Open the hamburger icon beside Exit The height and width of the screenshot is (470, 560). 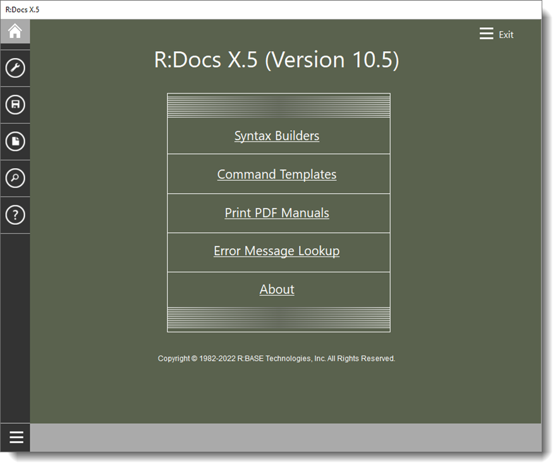[x=487, y=33]
